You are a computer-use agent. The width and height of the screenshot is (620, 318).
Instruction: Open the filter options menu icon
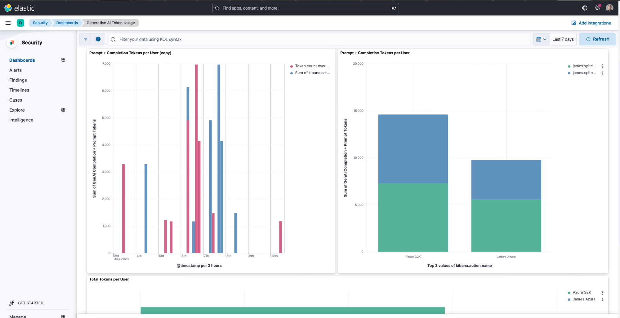pyautogui.click(x=86, y=39)
